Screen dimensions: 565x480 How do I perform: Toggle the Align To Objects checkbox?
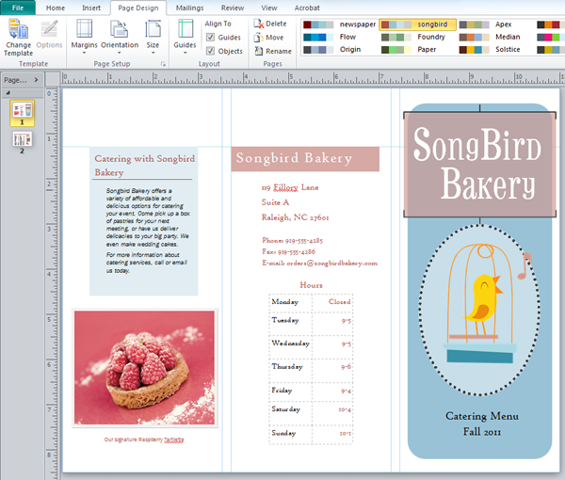(210, 51)
